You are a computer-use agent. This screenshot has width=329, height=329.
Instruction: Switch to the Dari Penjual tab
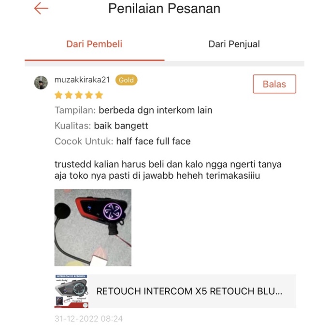(234, 44)
